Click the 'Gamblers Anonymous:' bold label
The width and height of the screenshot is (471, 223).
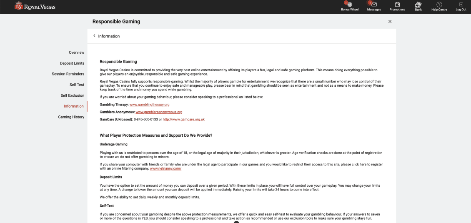(117, 112)
